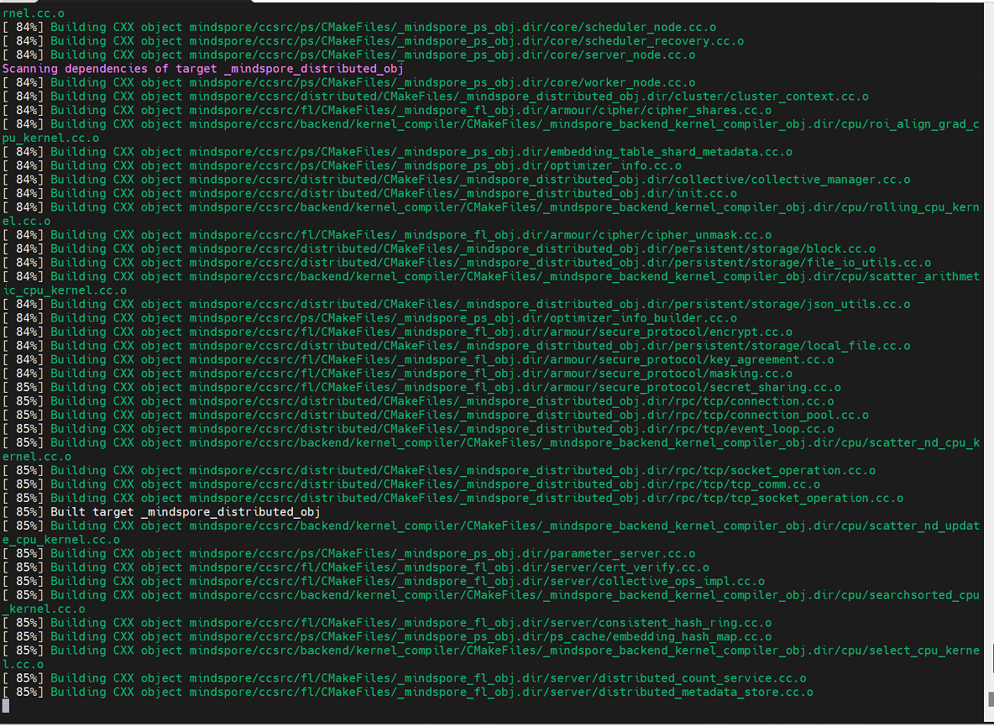Click the distributed_count_service.cc.o line
The image size is (994, 727).
click(x=404, y=679)
